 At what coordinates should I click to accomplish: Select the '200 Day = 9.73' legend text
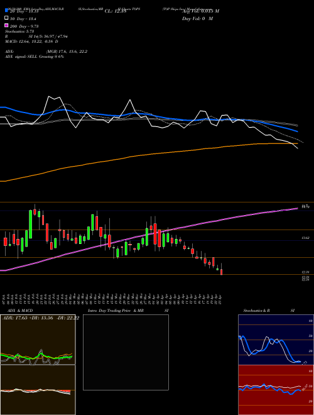pyautogui.click(x=24, y=26)
